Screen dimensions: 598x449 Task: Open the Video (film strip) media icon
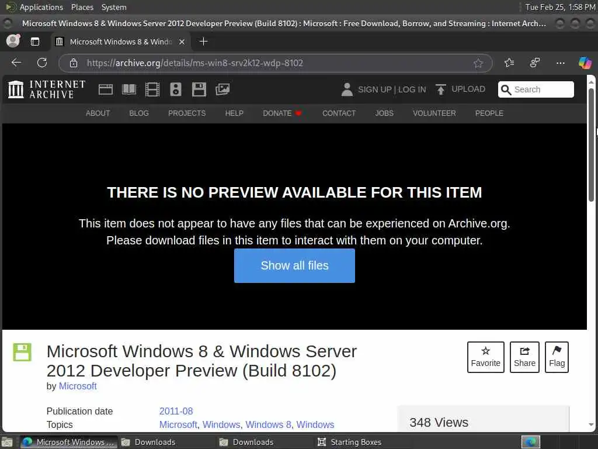[152, 89]
